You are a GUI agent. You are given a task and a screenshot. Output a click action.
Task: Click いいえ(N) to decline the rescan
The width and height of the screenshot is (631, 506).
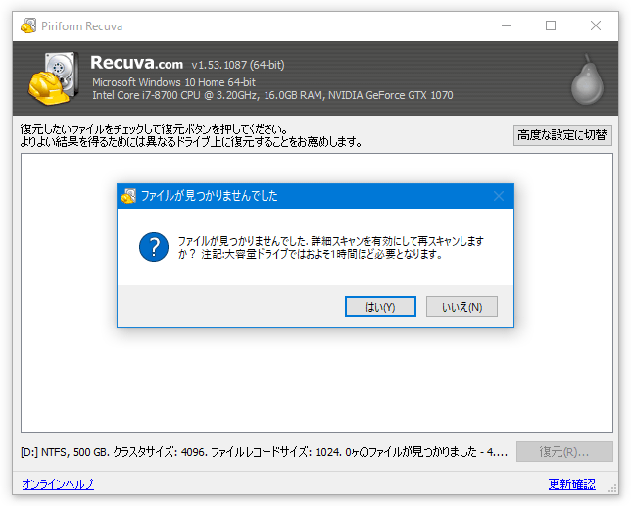click(461, 307)
